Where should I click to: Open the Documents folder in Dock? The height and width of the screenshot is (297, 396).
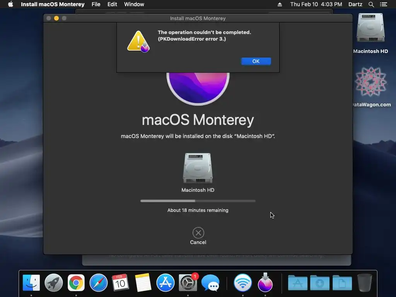(x=342, y=283)
